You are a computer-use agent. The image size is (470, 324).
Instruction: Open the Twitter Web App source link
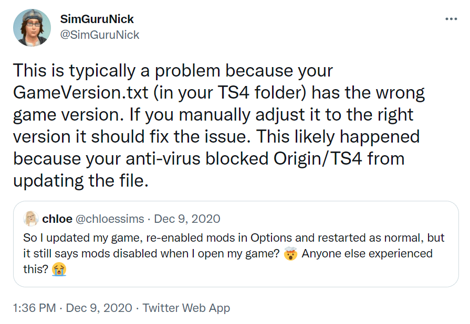click(186, 308)
